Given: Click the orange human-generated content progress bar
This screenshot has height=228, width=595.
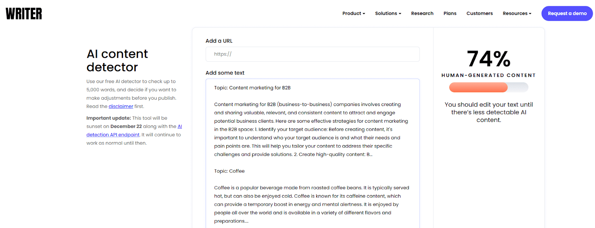Looking at the screenshot, I should (478, 87).
